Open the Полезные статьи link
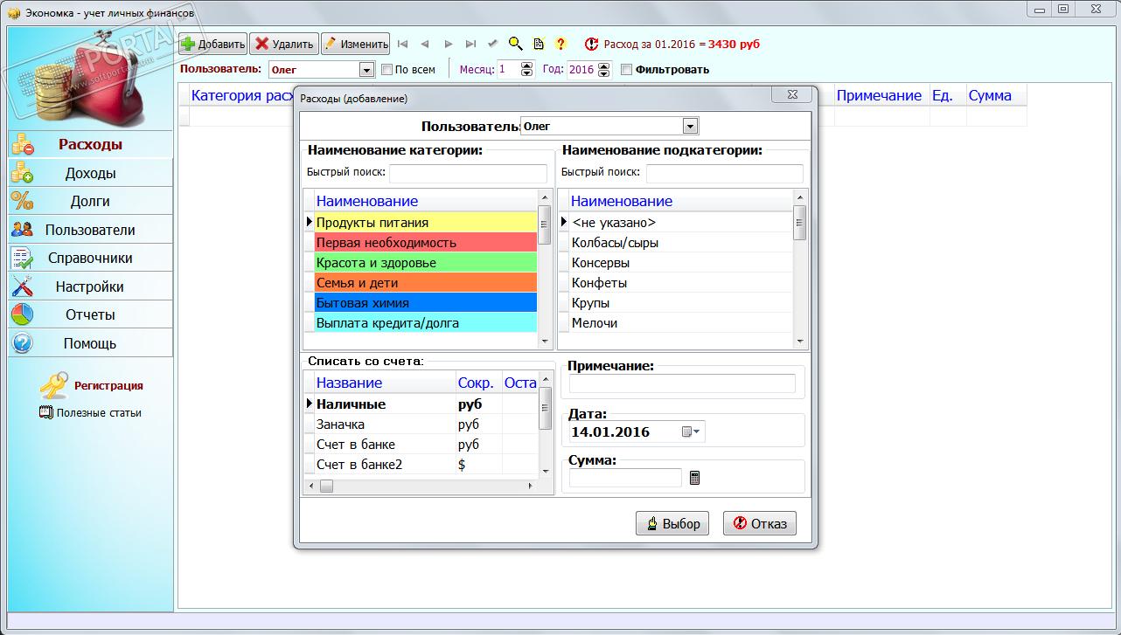Image resolution: width=1121 pixels, height=635 pixels. [99, 412]
